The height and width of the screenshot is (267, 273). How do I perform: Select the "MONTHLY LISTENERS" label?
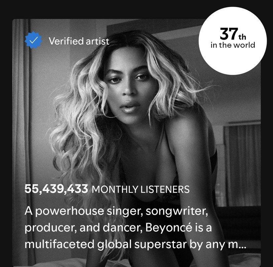[141, 190]
